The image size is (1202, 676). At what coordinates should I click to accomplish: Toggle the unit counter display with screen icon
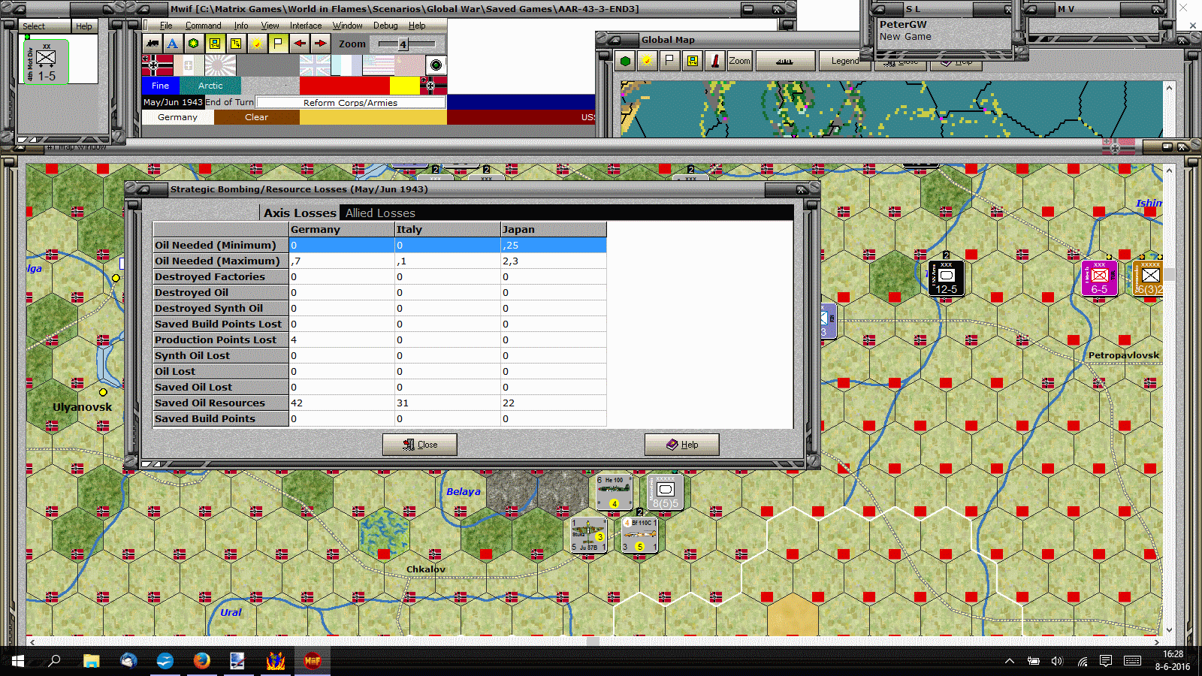[x=215, y=44]
